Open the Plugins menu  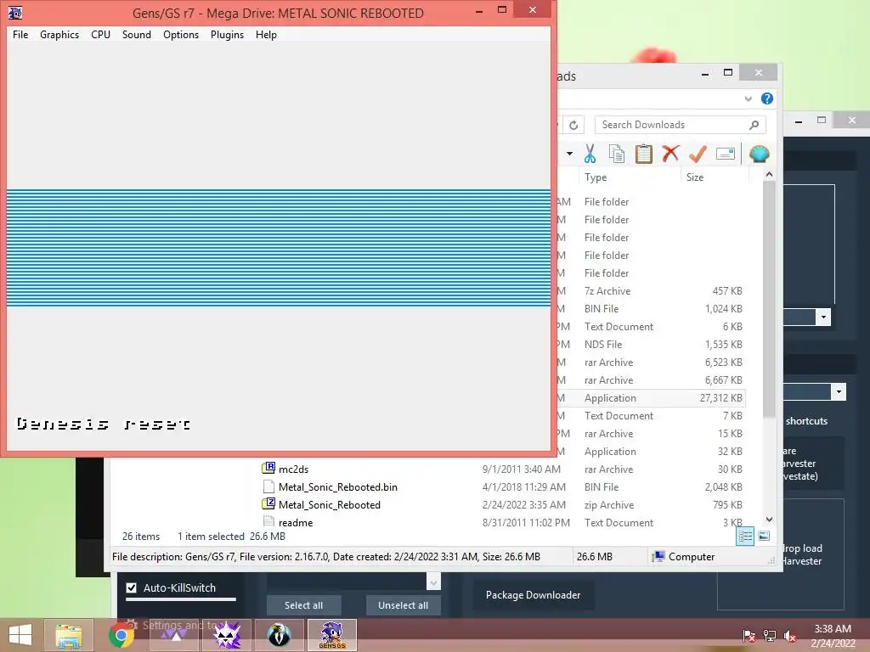[x=227, y=34]
